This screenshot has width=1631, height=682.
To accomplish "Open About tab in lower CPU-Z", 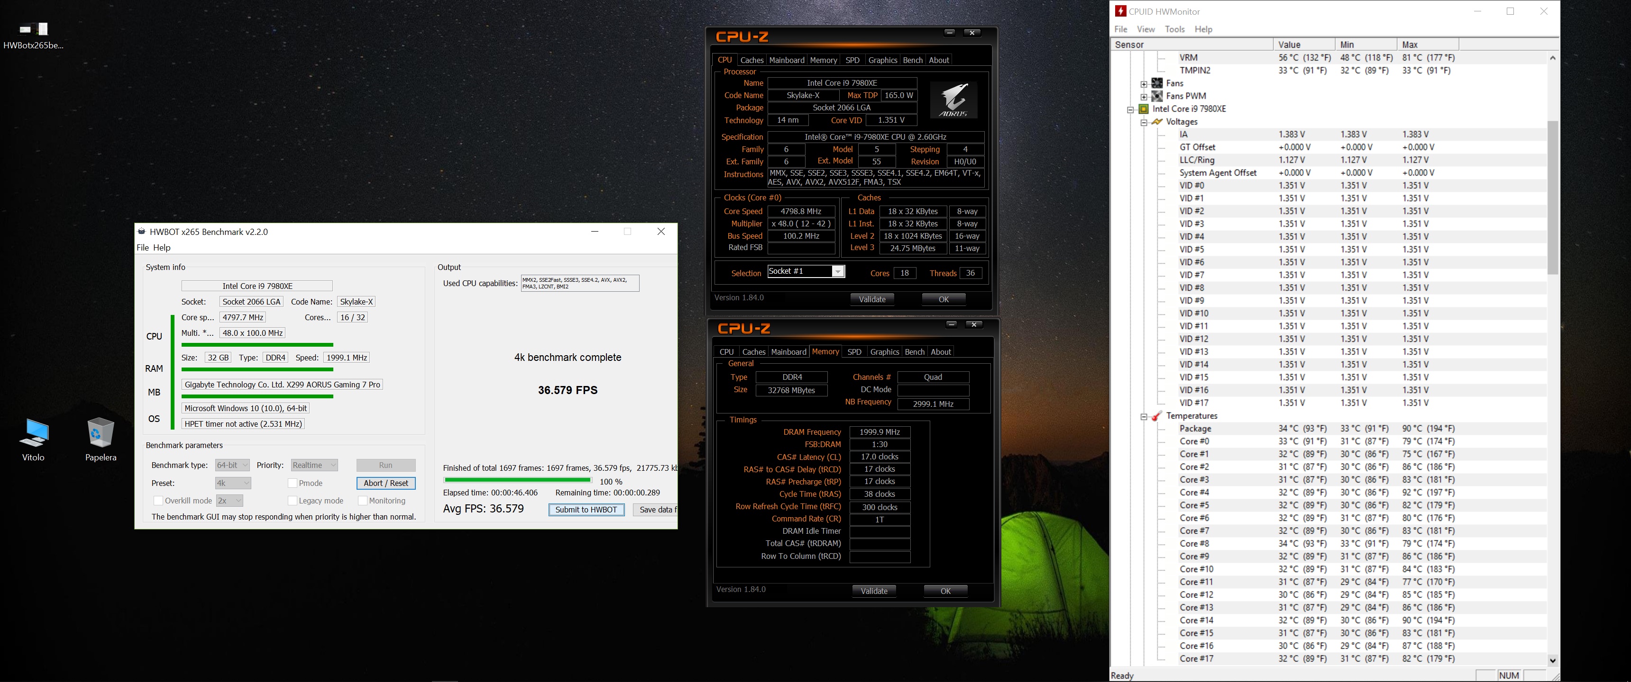I will [x=940, y=352].
